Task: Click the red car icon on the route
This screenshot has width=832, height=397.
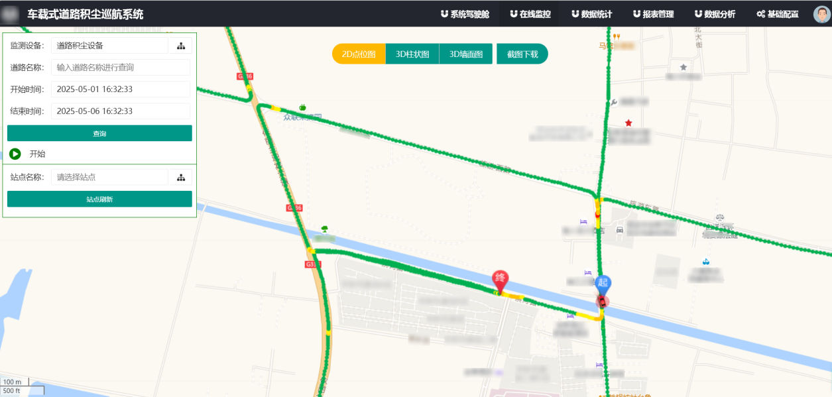Action: click(602, 302)
